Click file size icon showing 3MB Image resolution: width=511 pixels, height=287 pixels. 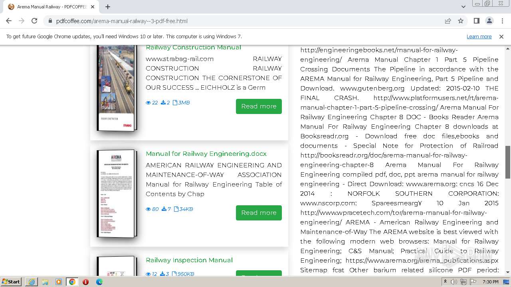coord(175,103)
